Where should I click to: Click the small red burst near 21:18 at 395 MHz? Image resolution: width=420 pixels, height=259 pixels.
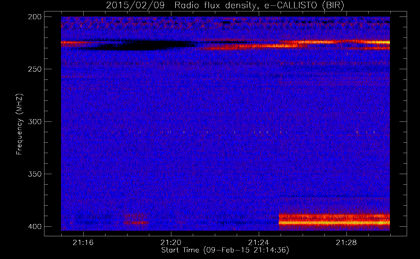[137, 222]
